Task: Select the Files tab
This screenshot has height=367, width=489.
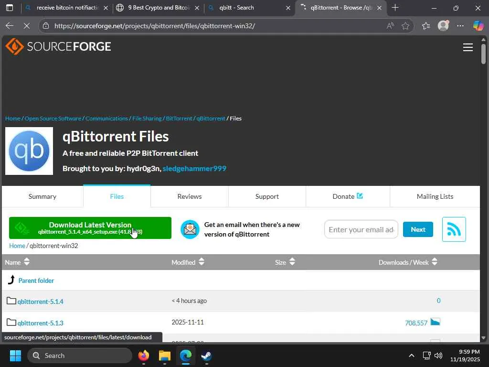Action: (117, 196)
